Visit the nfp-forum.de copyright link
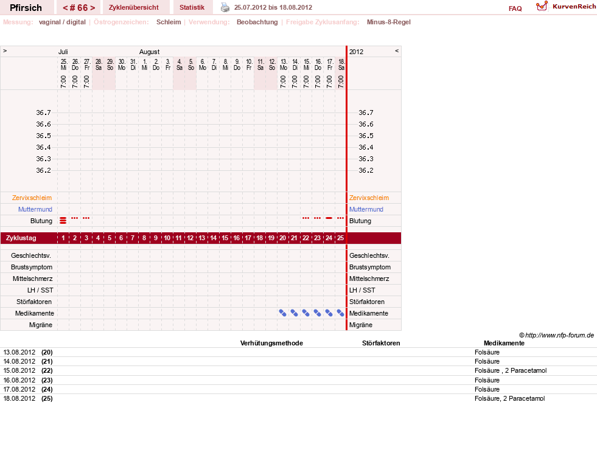Image resolution: width=597 pixels, height=464 pixels. [x=556, y=335]
